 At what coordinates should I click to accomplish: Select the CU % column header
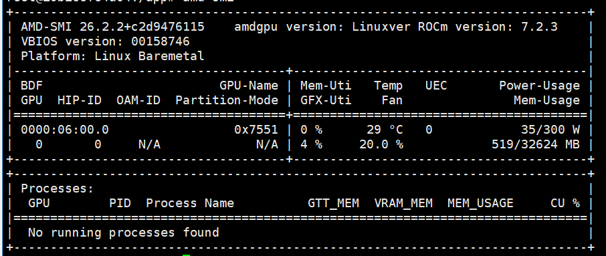[x=565, y=203]
